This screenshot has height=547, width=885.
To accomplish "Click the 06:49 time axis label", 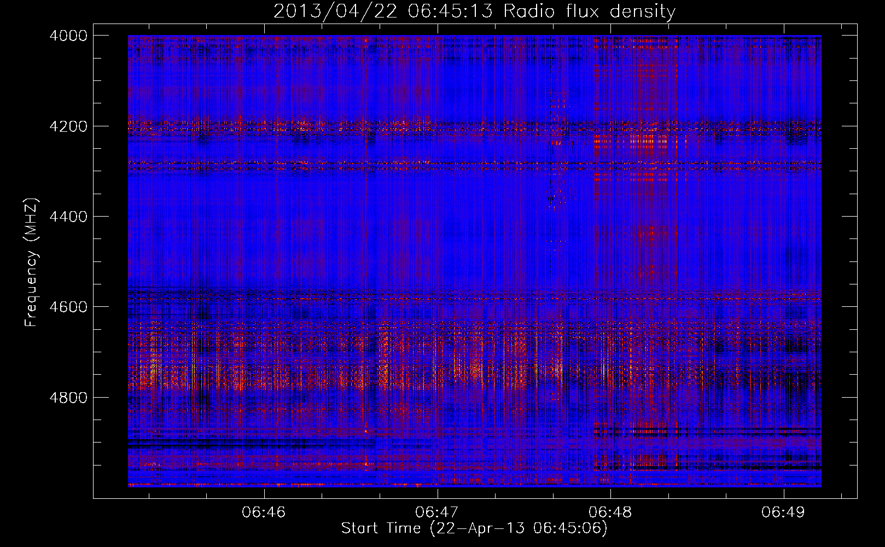I will pos(783,513).
